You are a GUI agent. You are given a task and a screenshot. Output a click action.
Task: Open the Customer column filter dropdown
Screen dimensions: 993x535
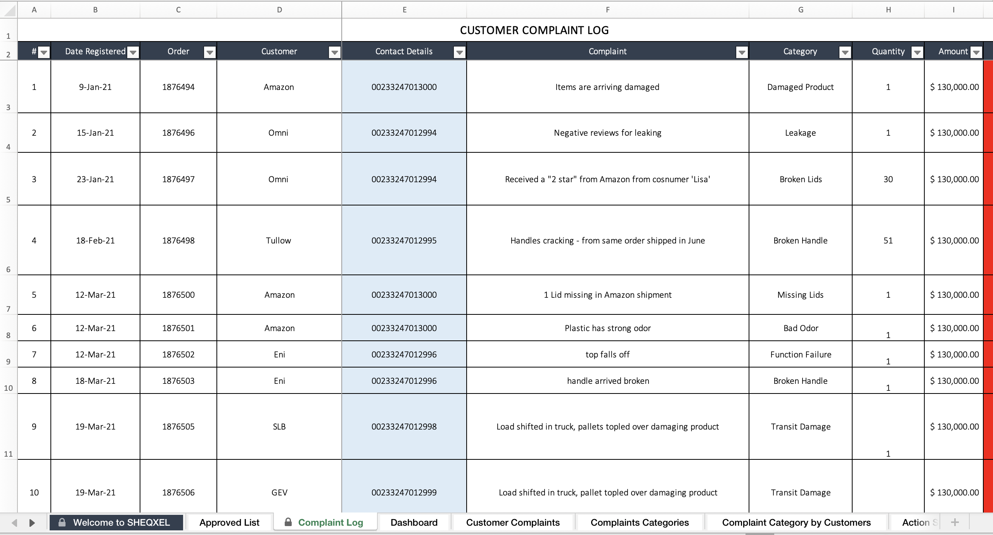coord(334,52)
